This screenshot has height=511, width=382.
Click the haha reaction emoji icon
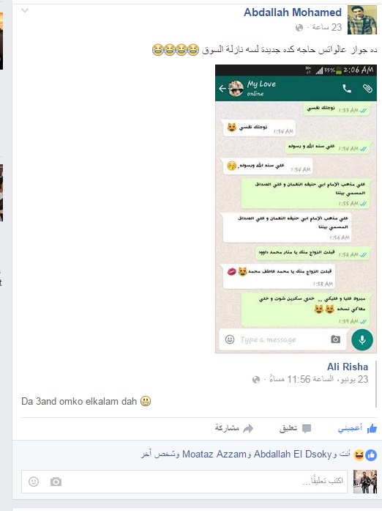359,455
